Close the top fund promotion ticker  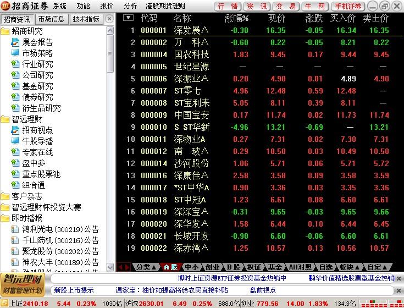tap(399, 278)
